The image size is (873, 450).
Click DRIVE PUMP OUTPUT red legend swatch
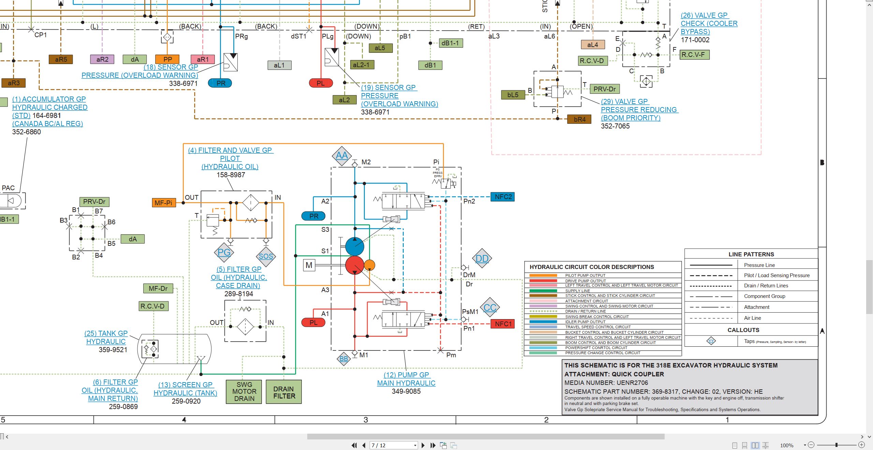tap(543, 281)
